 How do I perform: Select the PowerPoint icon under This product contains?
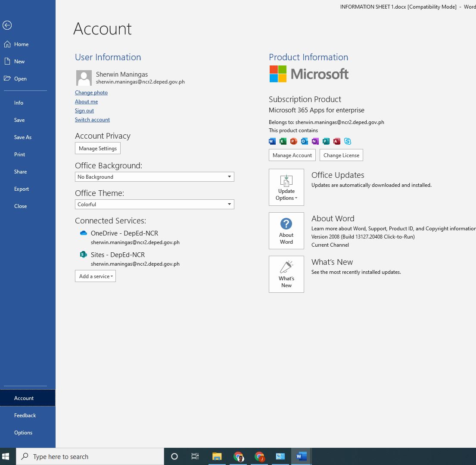[294, 141]
